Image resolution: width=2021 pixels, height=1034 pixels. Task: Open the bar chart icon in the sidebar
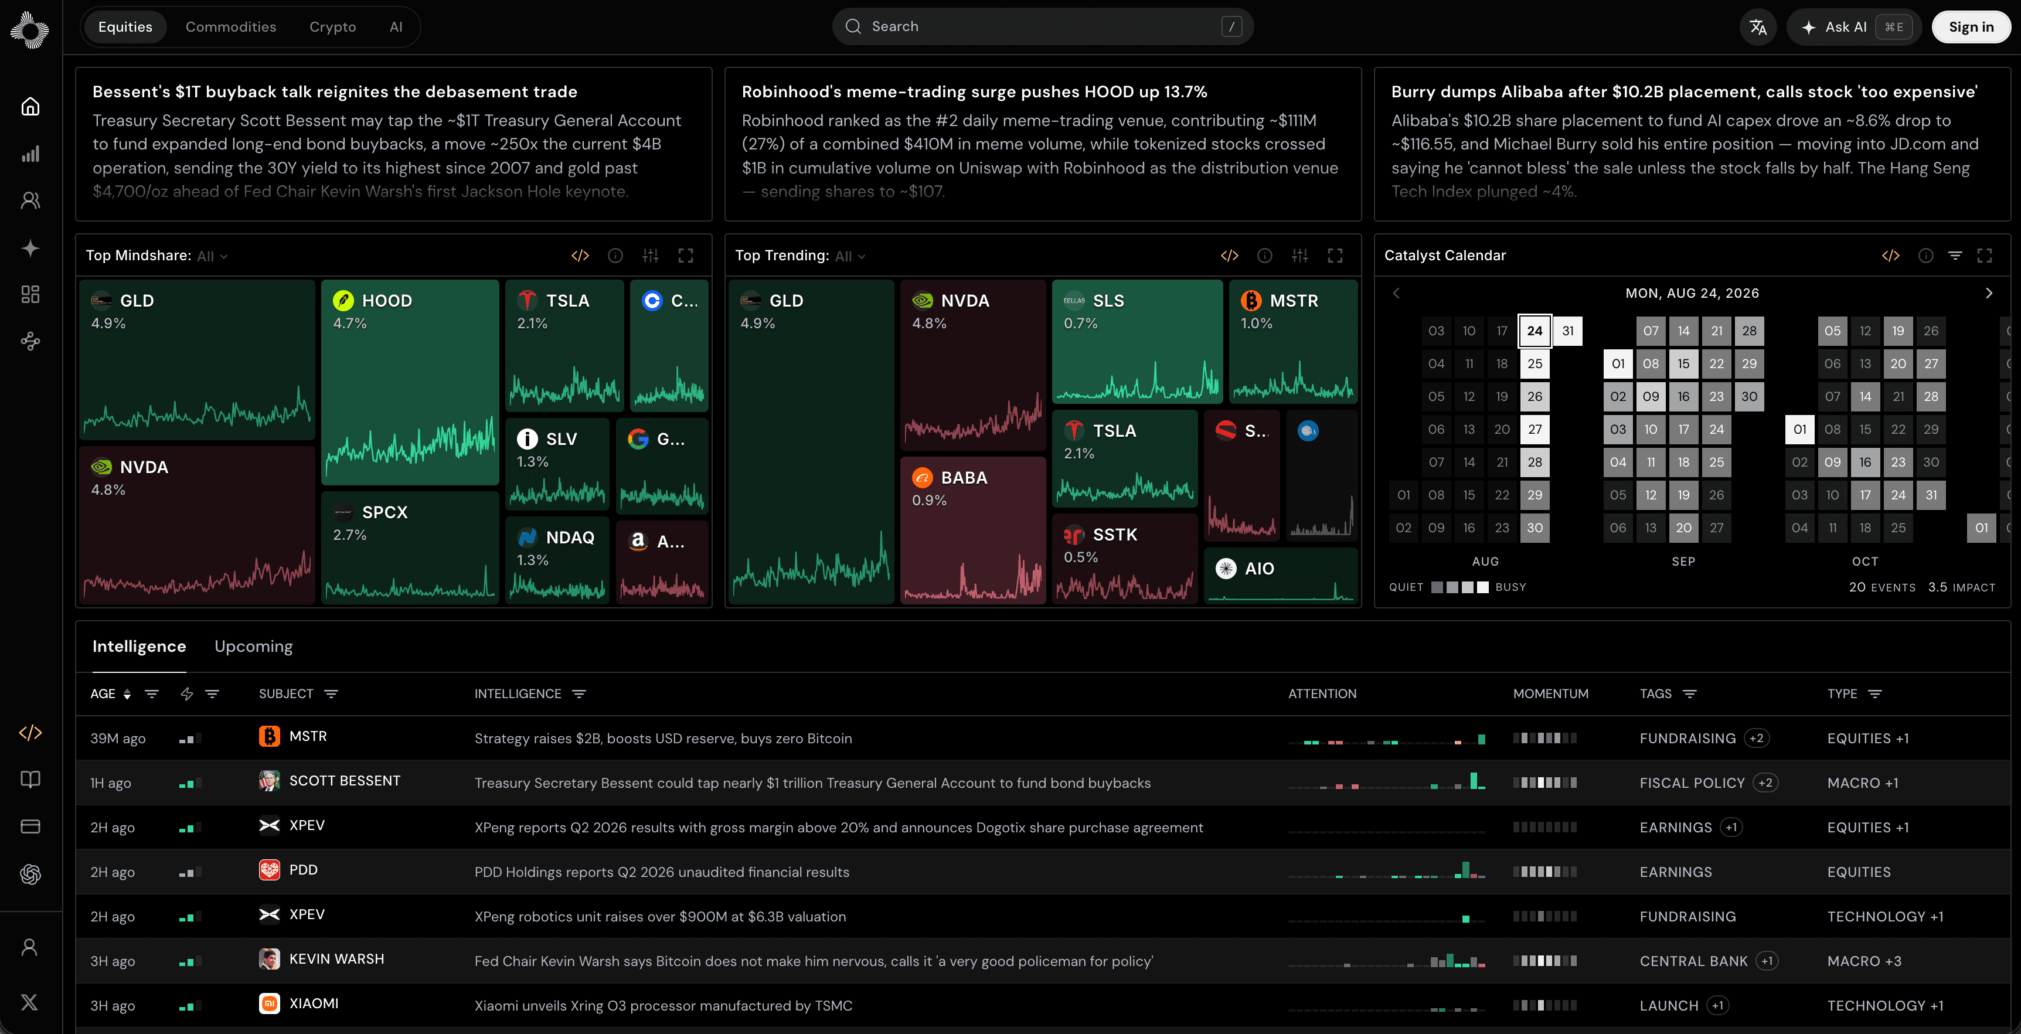pyautogui.click(x=30, y=154)
